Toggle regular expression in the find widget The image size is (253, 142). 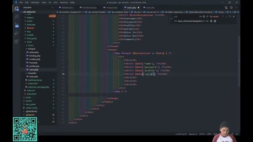click(207, 17)
